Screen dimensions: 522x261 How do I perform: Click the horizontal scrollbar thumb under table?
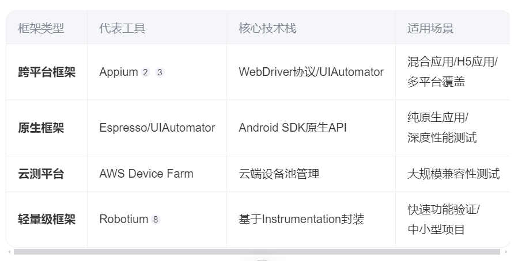pos(256,252)
